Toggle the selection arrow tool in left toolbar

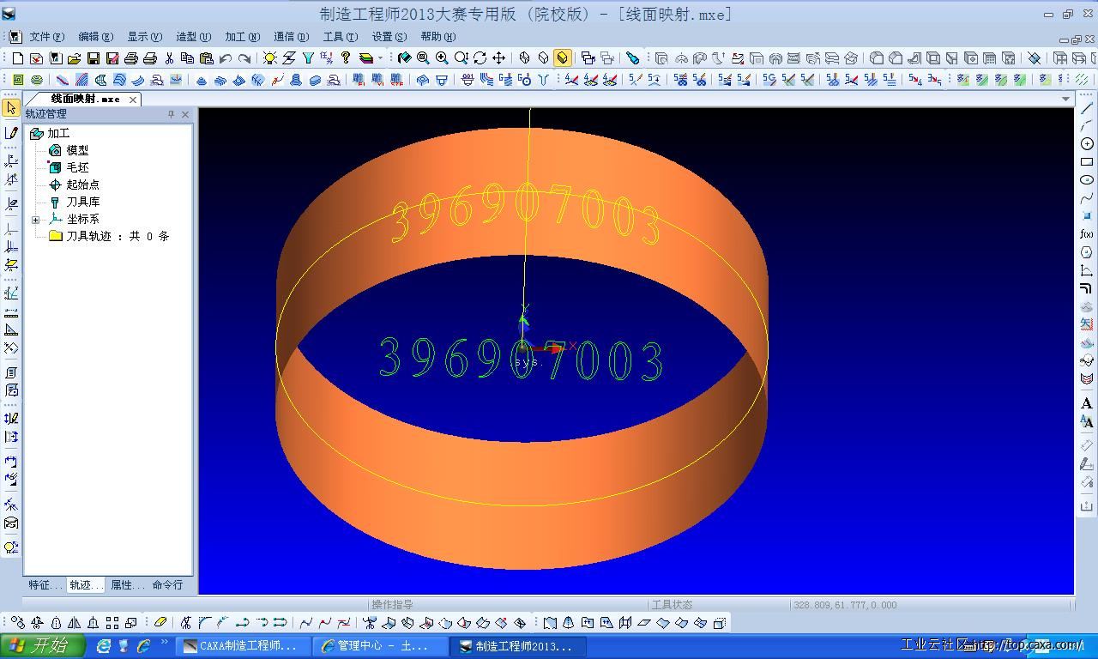click(x=11, y=108)
